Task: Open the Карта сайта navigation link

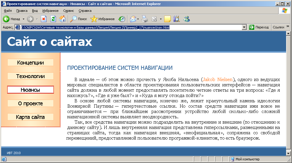Action: tap(31, 117)
